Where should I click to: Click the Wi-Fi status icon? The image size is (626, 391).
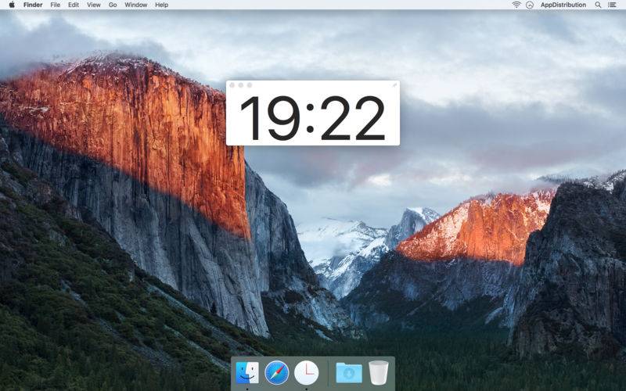[x=516, y=5]
